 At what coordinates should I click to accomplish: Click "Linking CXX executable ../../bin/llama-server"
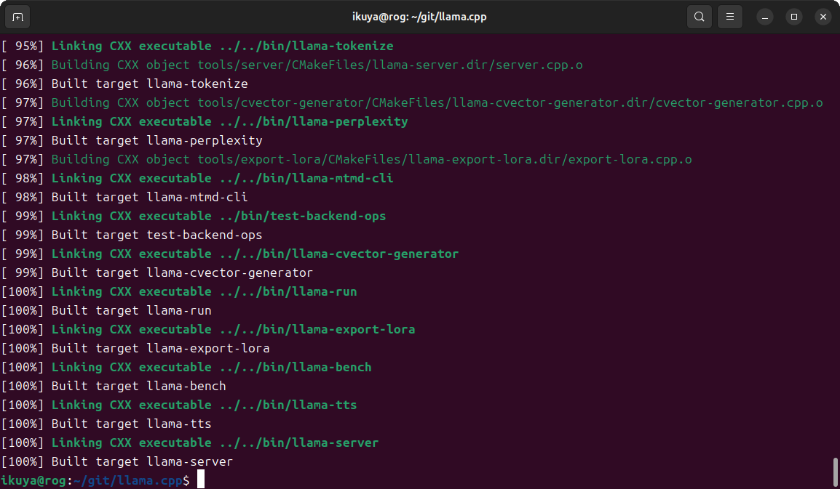[x=215, y=443]
